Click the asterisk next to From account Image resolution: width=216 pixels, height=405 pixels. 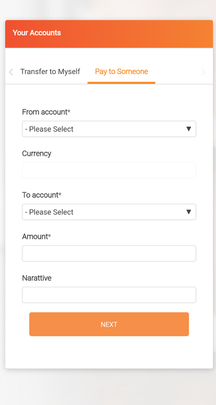[x=69, y=111]
